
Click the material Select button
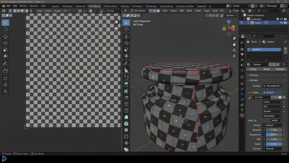(x=266, y=69)
